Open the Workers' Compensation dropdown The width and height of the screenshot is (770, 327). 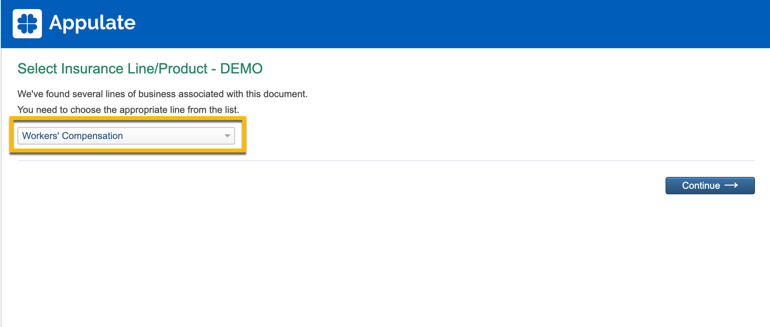pyautogui.click(x=126, y=136)
